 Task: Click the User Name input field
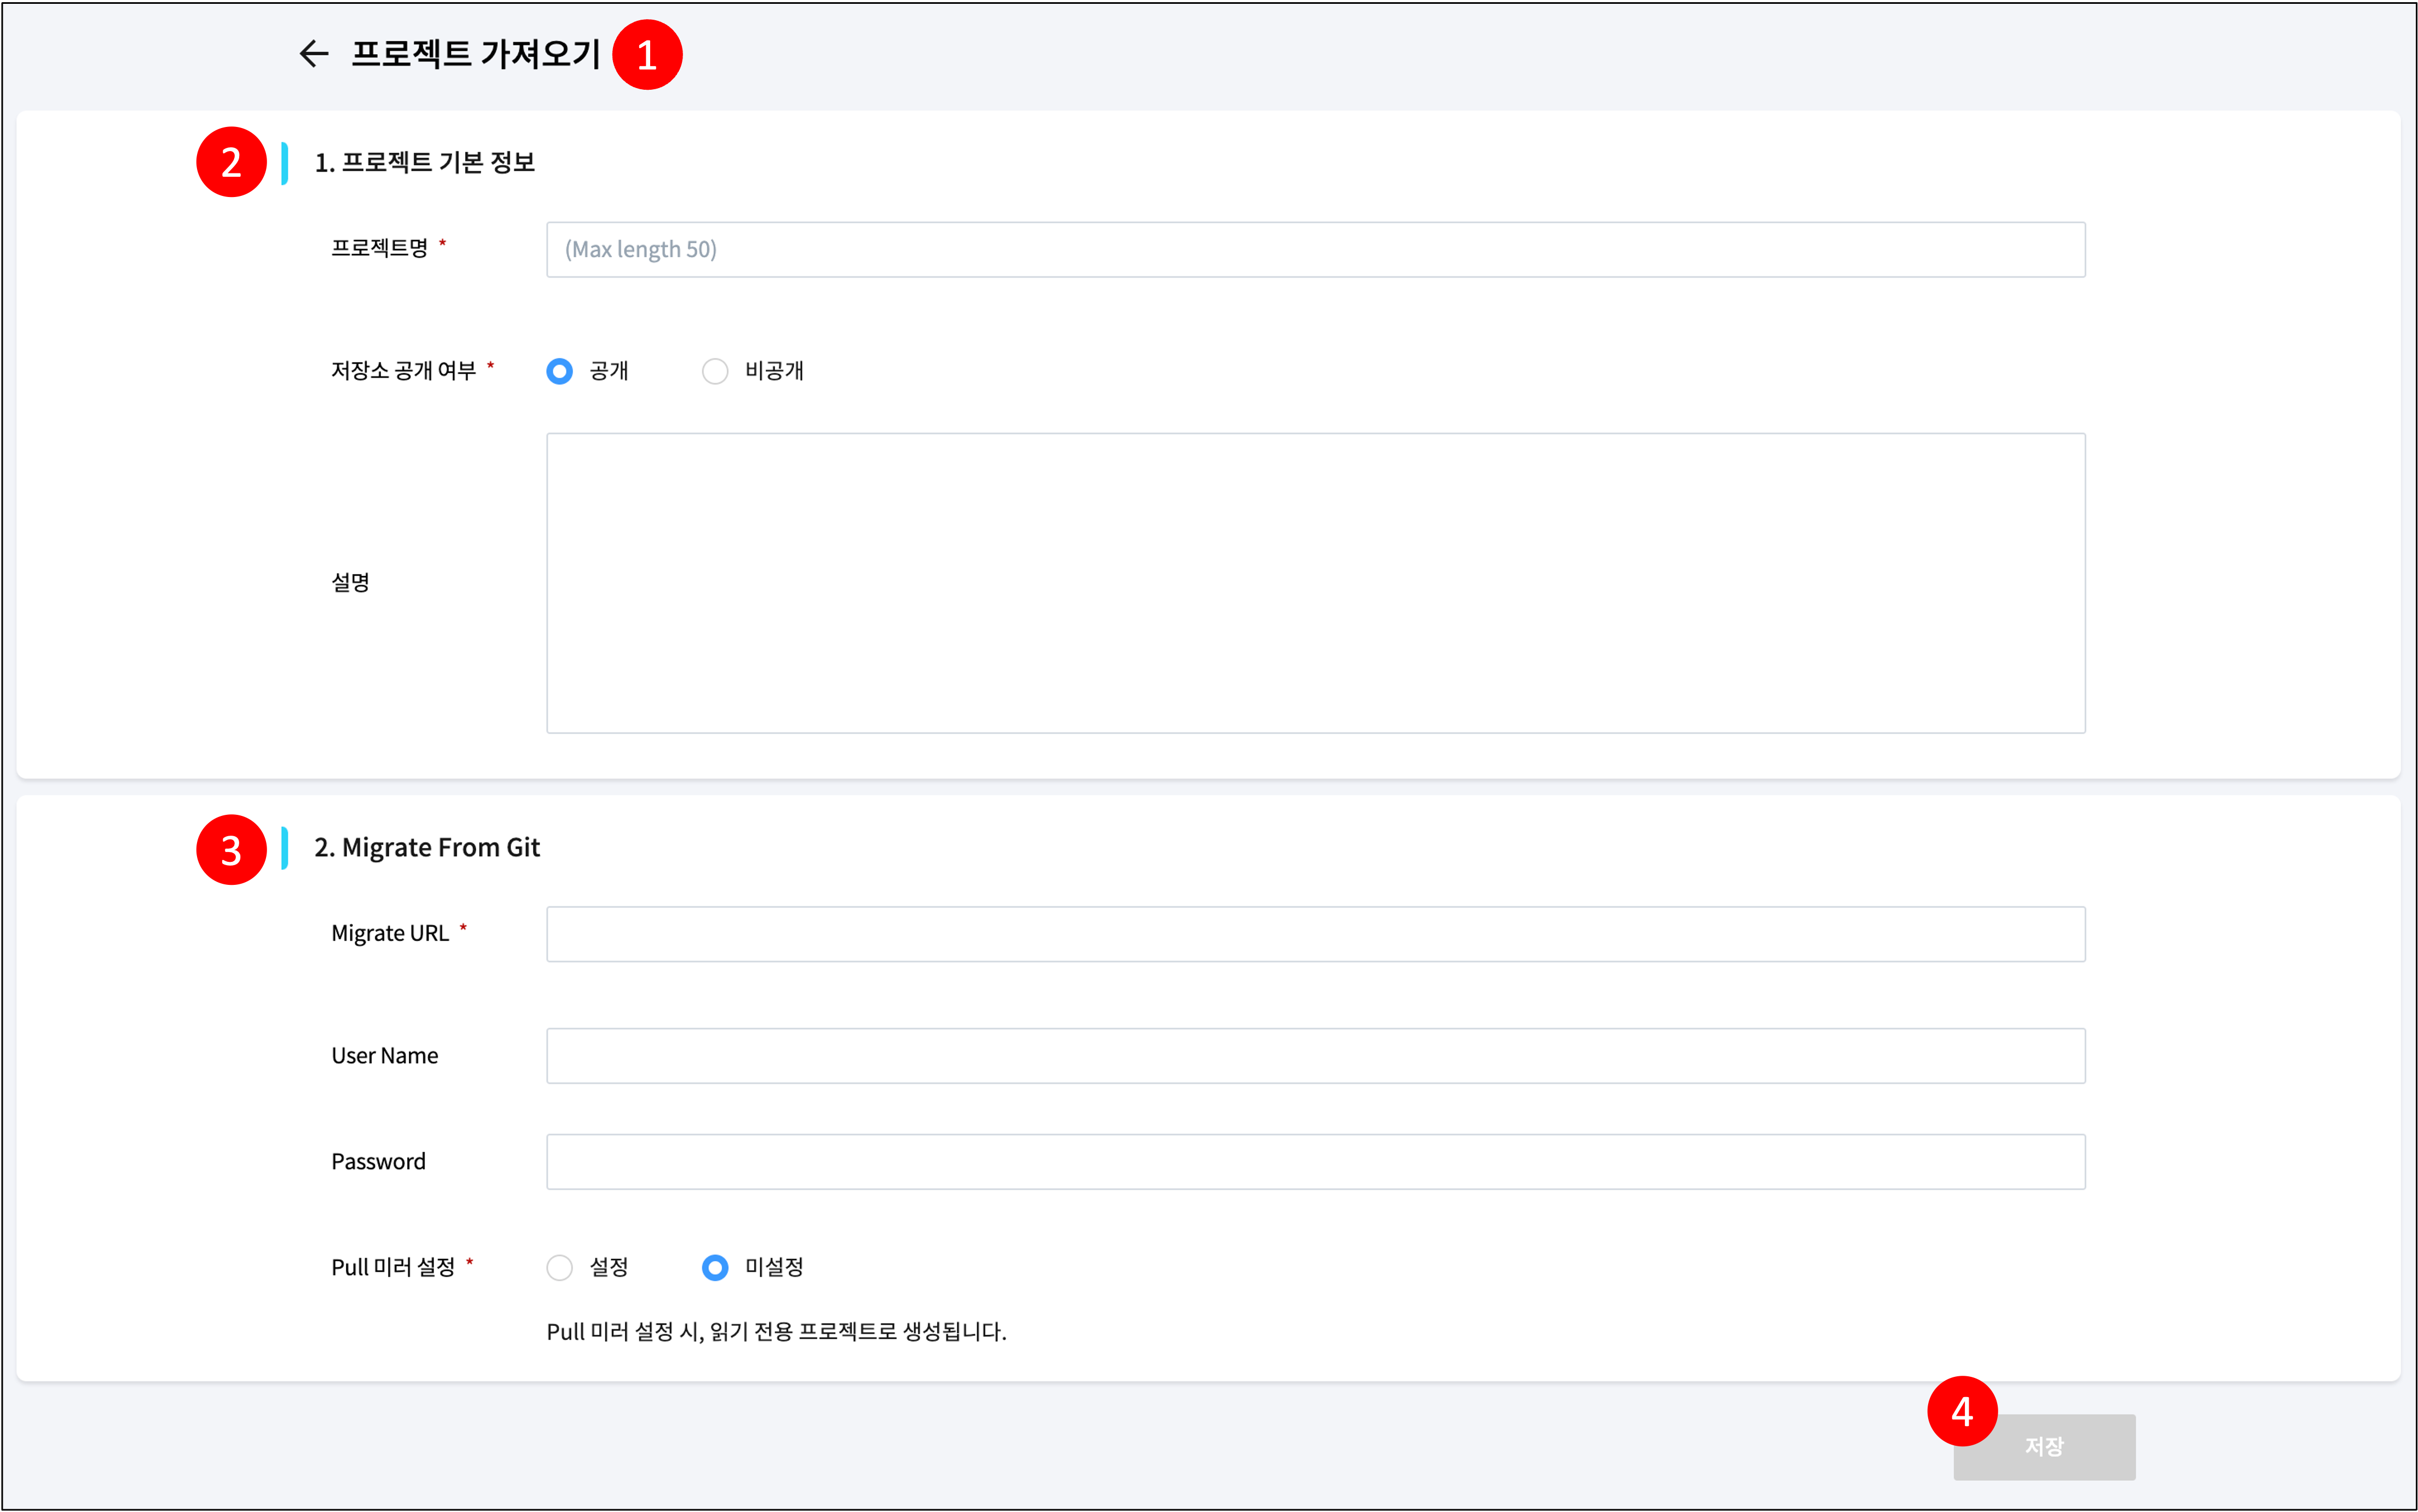1315,1056
